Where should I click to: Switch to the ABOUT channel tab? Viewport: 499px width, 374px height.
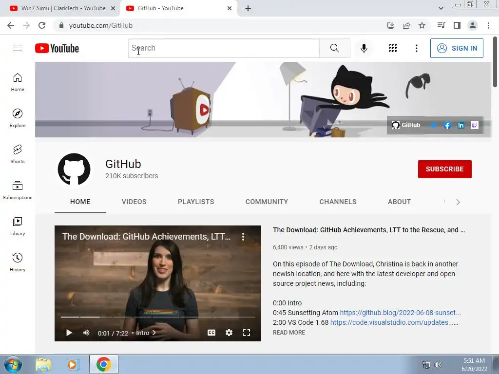400,202
